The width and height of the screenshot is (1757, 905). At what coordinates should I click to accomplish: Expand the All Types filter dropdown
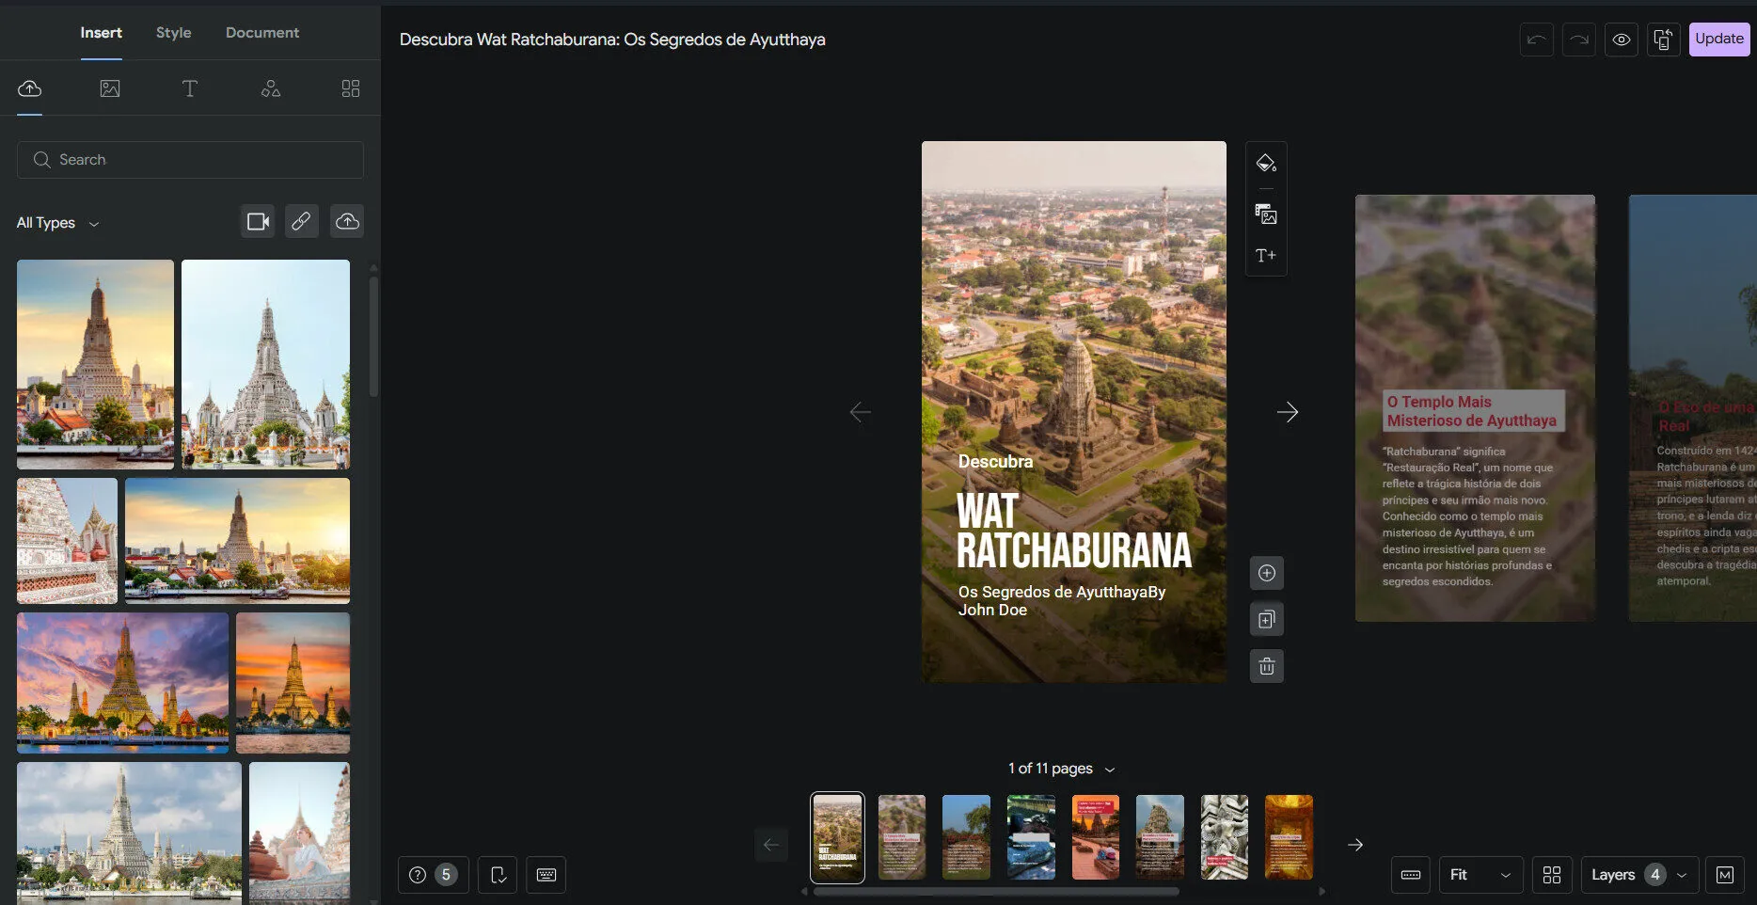[57, 223]
